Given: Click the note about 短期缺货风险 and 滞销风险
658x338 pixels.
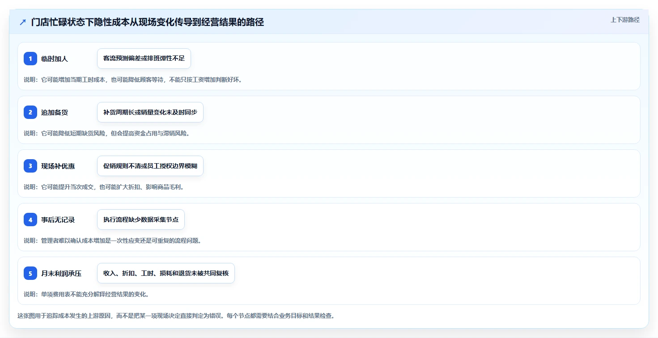Looking at the screenshot, I should pos(106,133).
